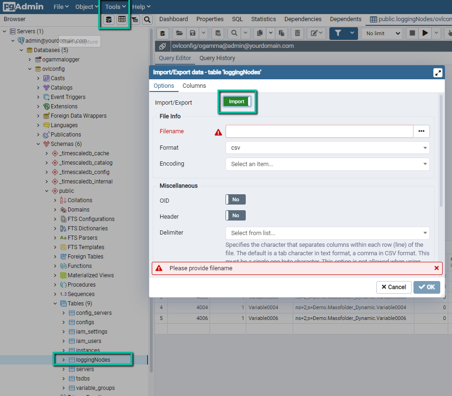Toggle the Header switch
This screenshot has height=396, width=452.
coord(235,216)
